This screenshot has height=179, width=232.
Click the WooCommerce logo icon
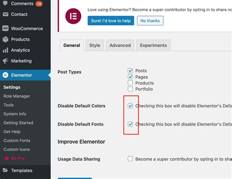[5, 28]
